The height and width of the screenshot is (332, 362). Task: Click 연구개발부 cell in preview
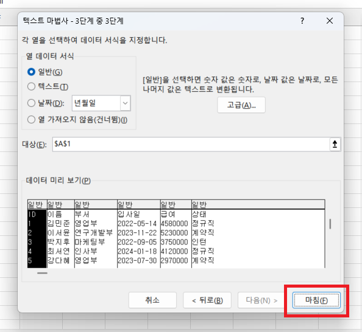(93, 233)
